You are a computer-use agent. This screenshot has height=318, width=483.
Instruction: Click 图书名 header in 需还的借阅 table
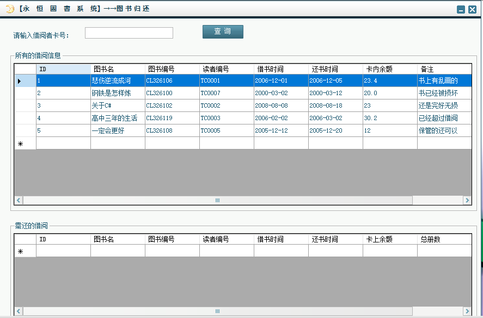click(118, 239)
